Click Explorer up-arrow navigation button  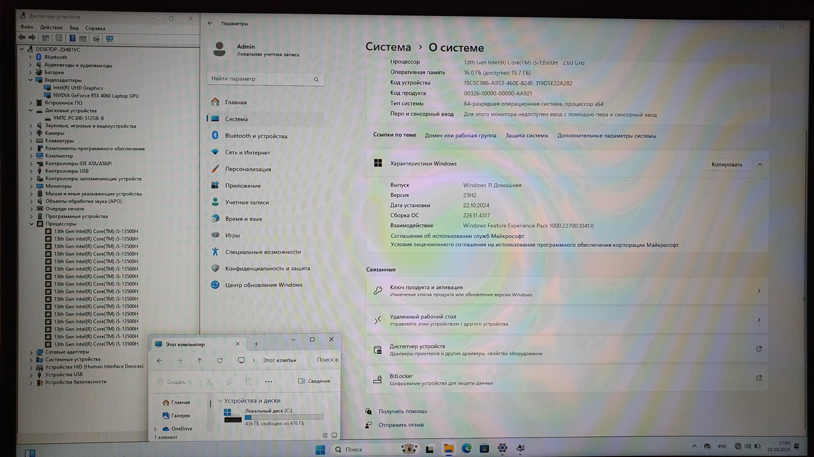200,360
